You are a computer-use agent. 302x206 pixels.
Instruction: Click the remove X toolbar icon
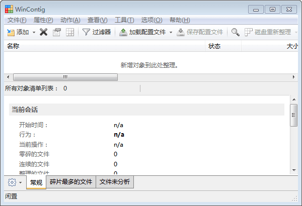[x=43, y=32]
